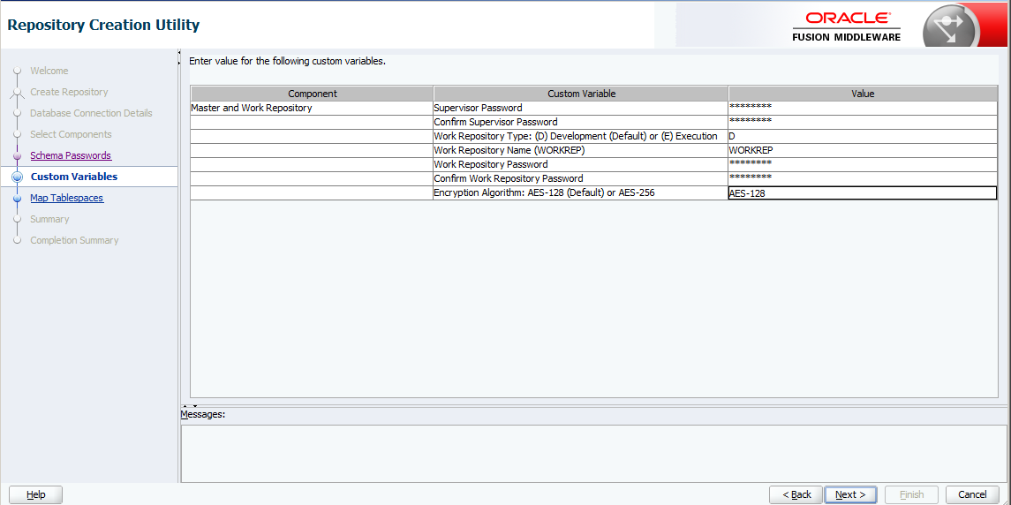Screen dimensions: 1011x505
Task: Click the Custom Variable column header
Action: click(581, 94)
